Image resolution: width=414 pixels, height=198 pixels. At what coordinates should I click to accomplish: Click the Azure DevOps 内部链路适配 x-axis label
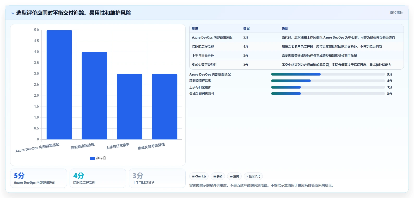(x=37, y=148)
